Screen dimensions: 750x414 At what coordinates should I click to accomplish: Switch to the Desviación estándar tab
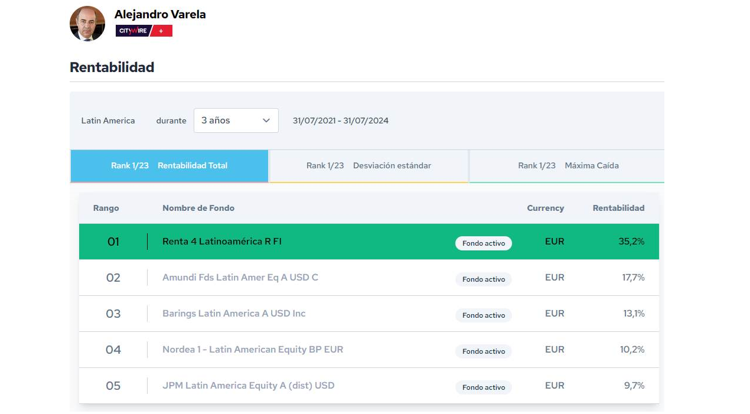click(369, 166)
